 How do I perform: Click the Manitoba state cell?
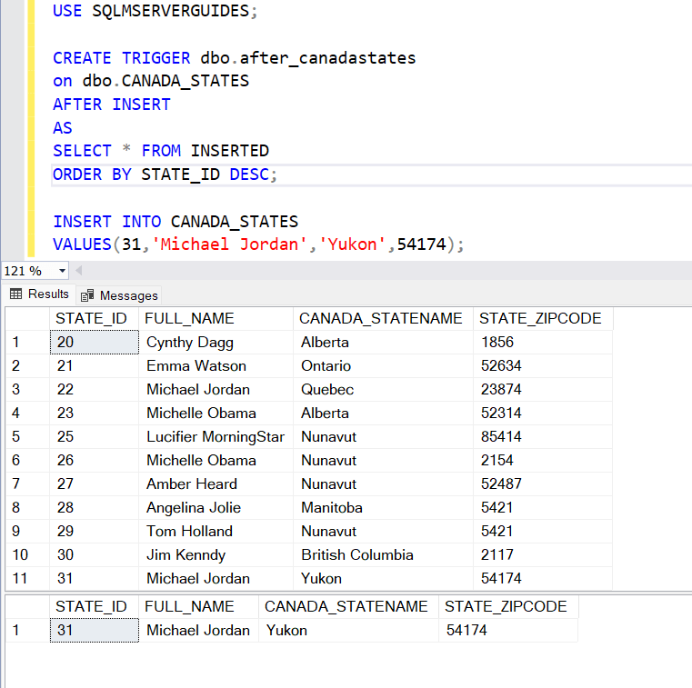click(x=383, y=508)
